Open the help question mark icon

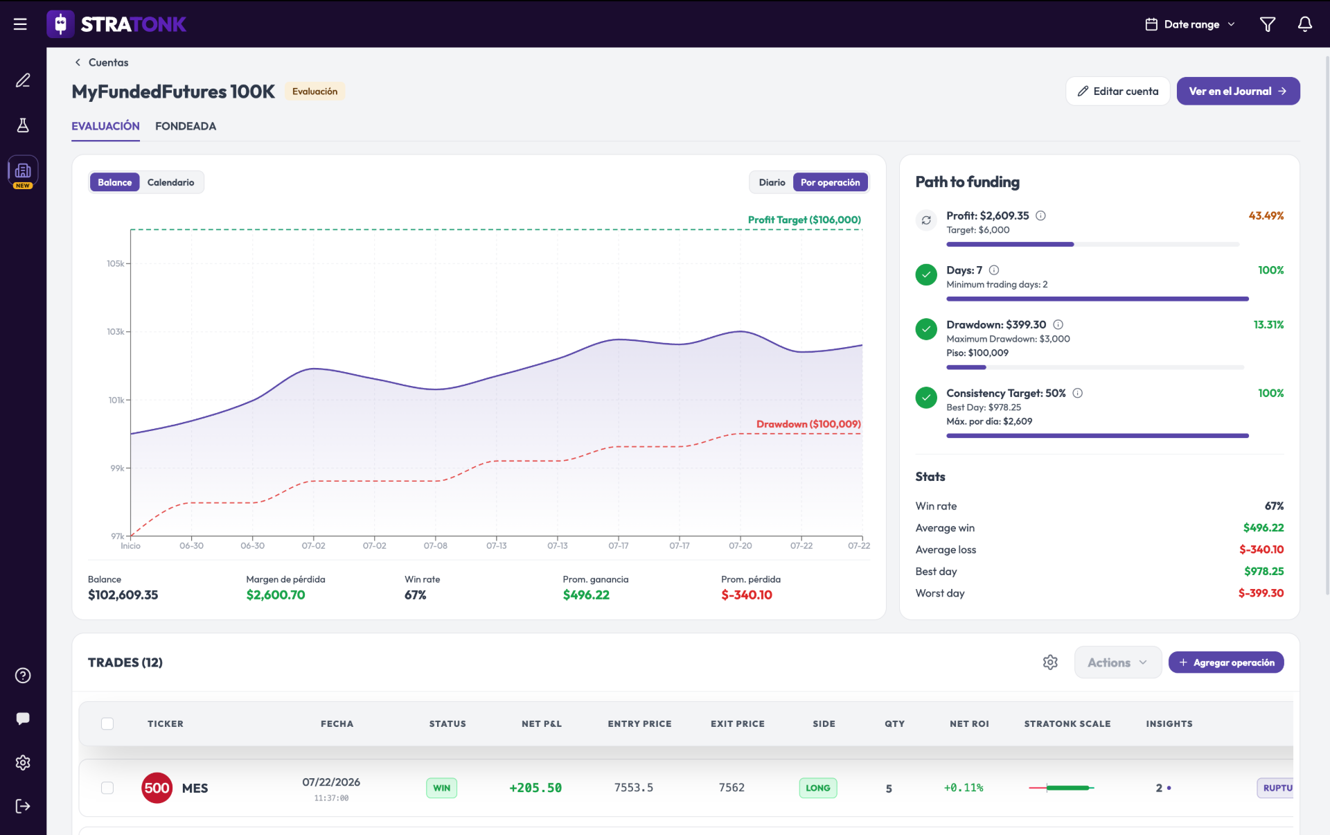pyautogui.click(x=23, y=676)
